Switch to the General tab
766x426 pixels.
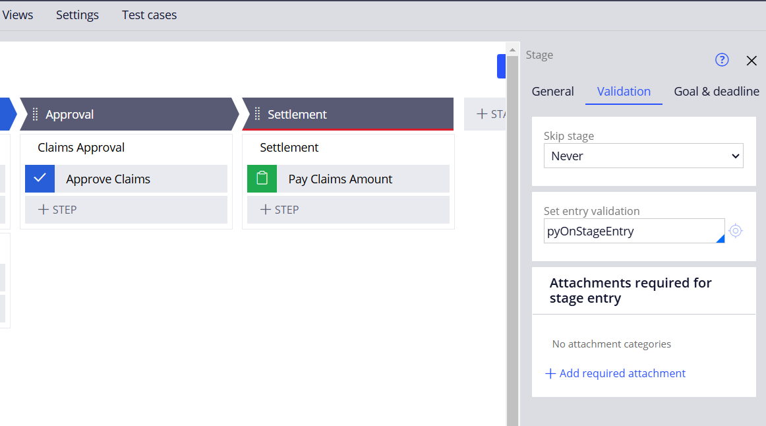click(x=552, y=91)
